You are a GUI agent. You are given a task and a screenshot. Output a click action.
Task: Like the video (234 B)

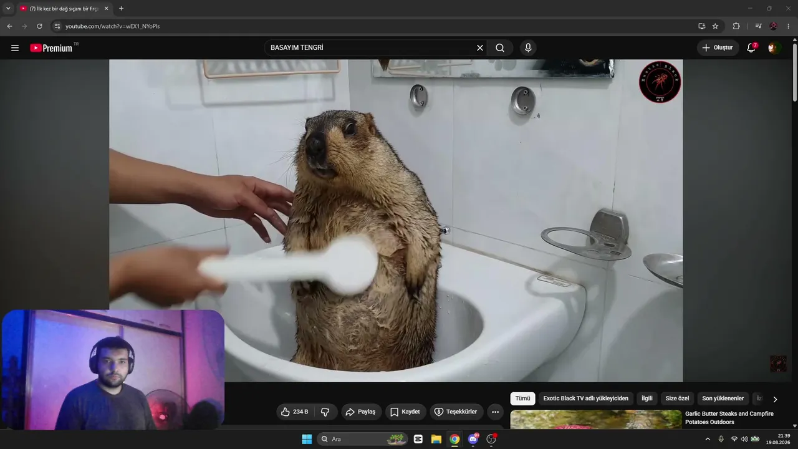click(x=294, y=412)
